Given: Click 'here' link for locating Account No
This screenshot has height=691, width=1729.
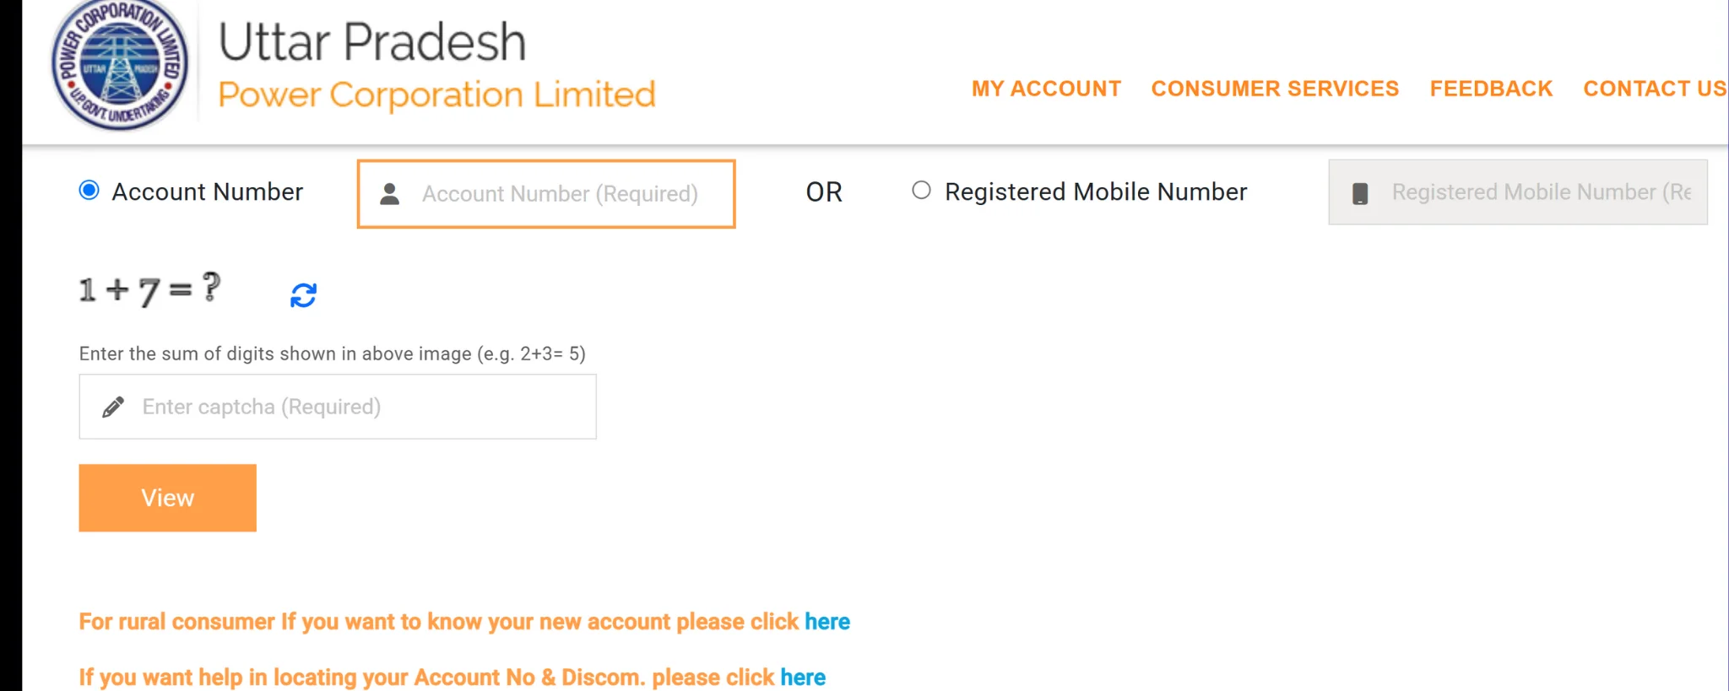Looking at the screenshot, I should tap(802, 678).
